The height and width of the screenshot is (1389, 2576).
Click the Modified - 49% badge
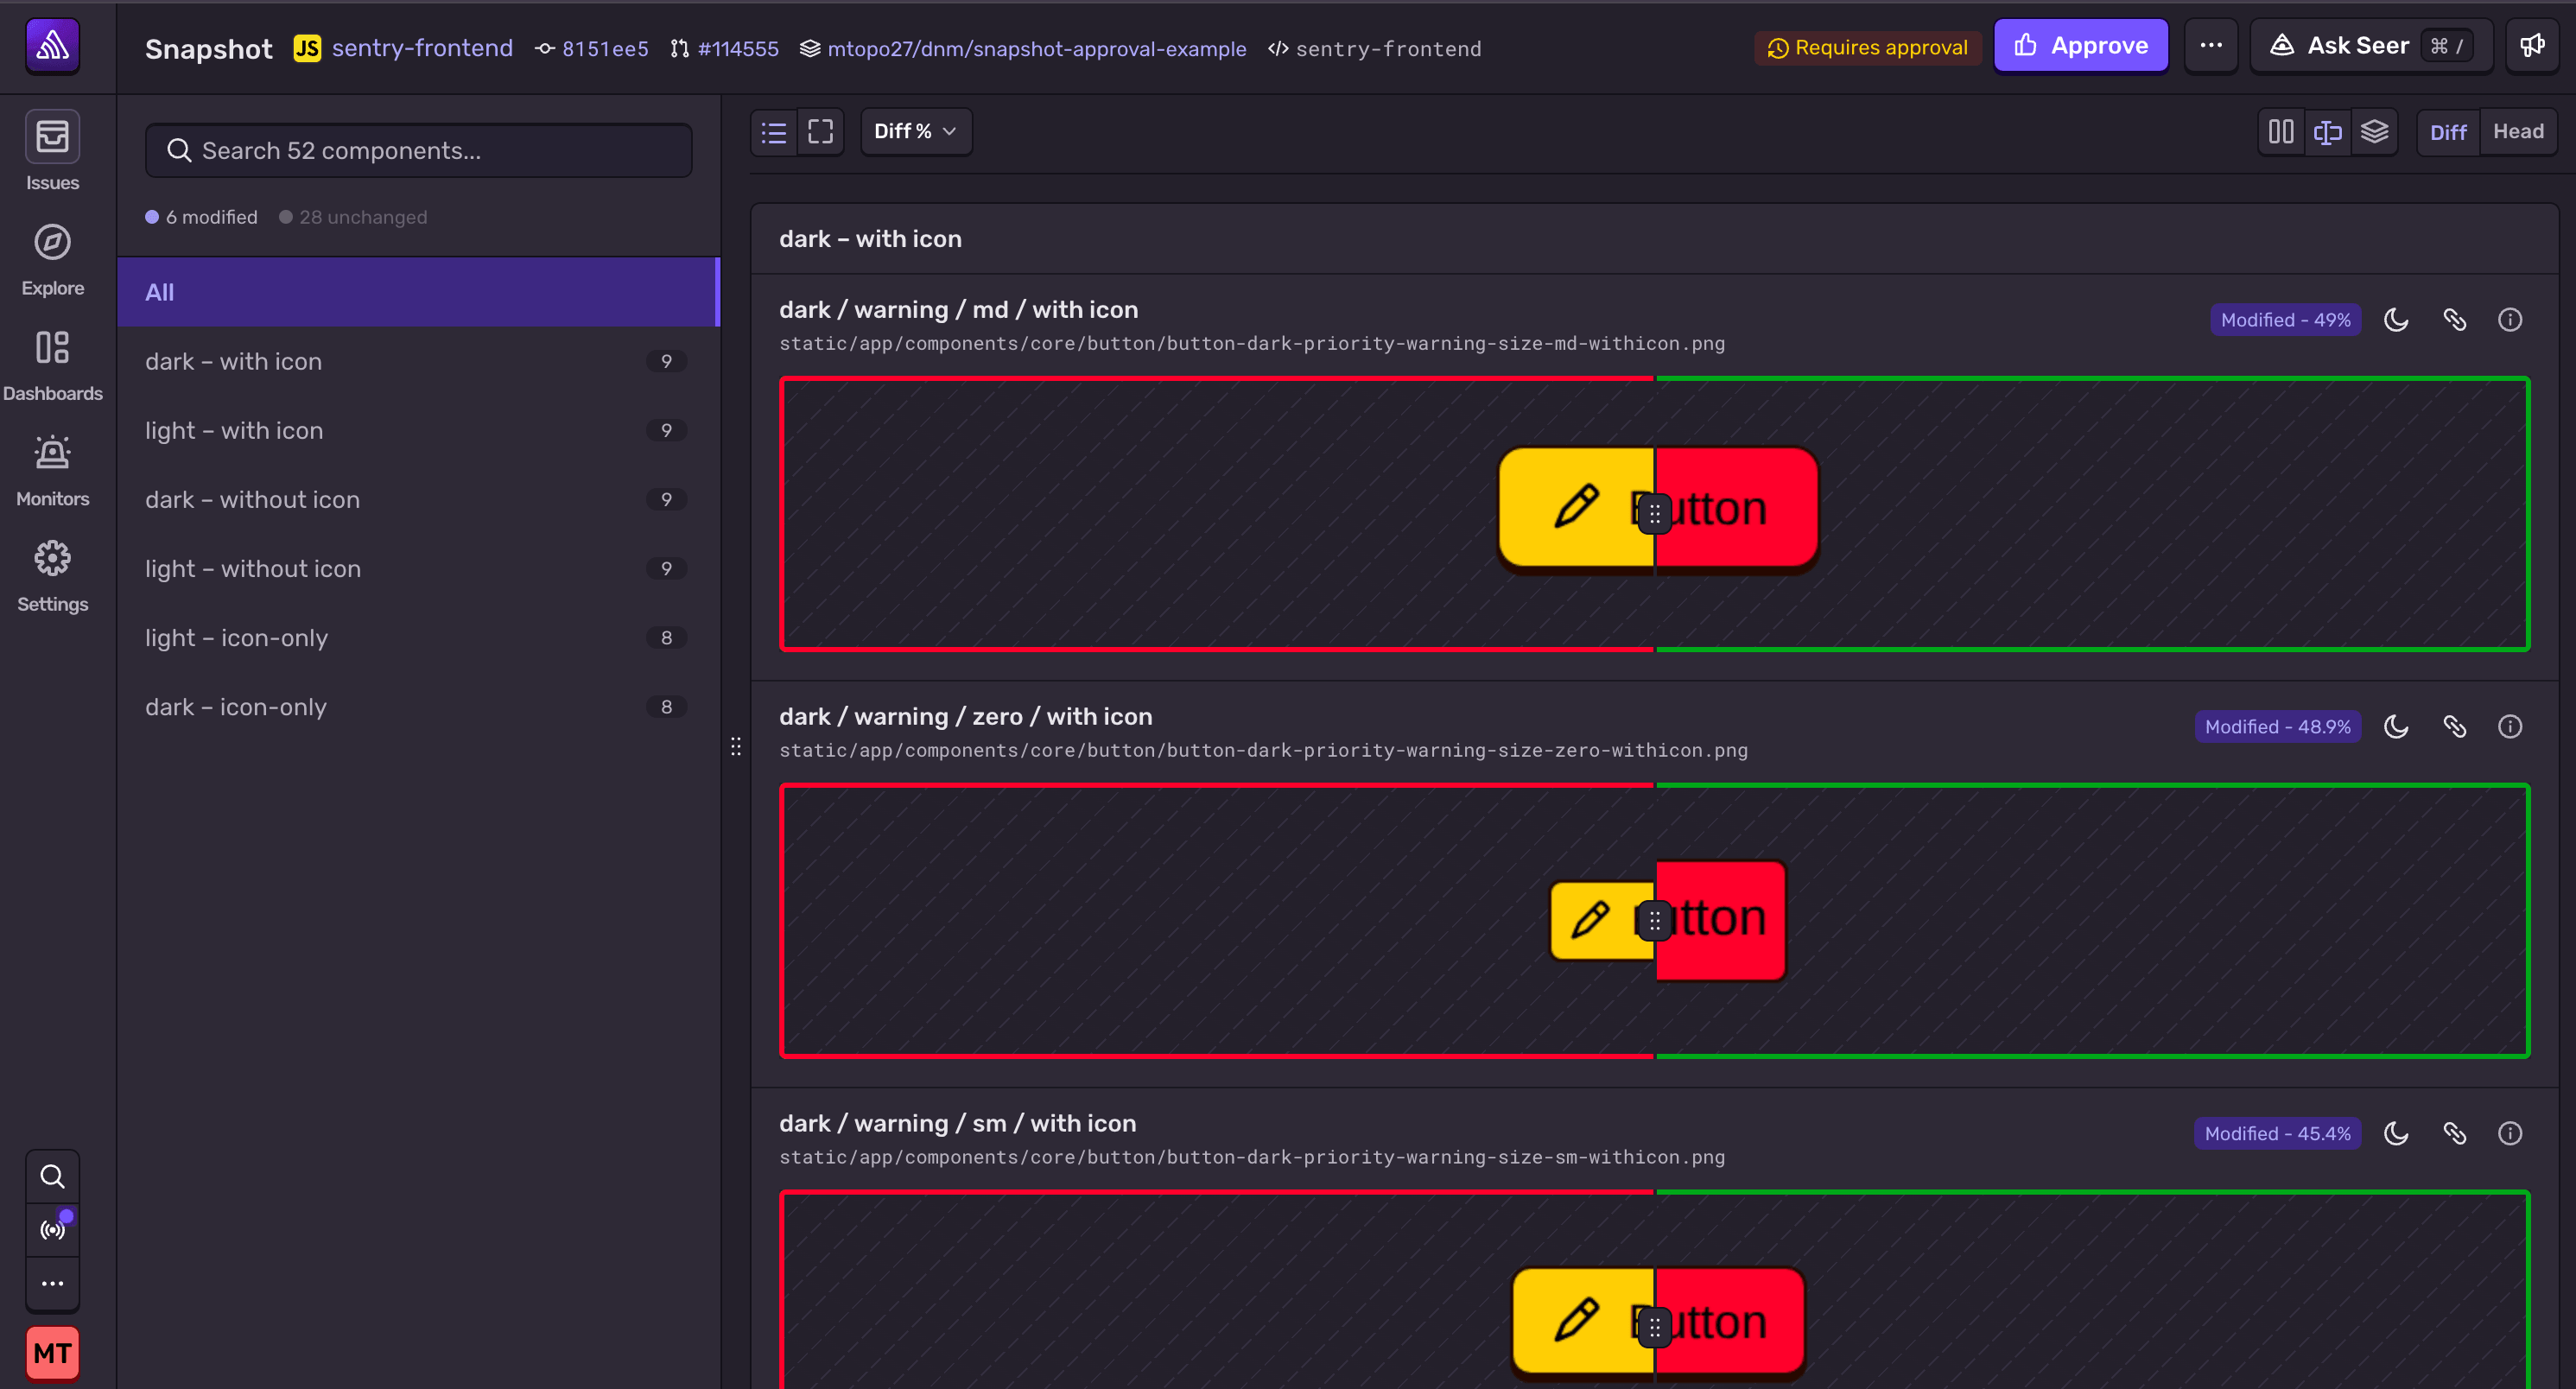click(2285, 320)
